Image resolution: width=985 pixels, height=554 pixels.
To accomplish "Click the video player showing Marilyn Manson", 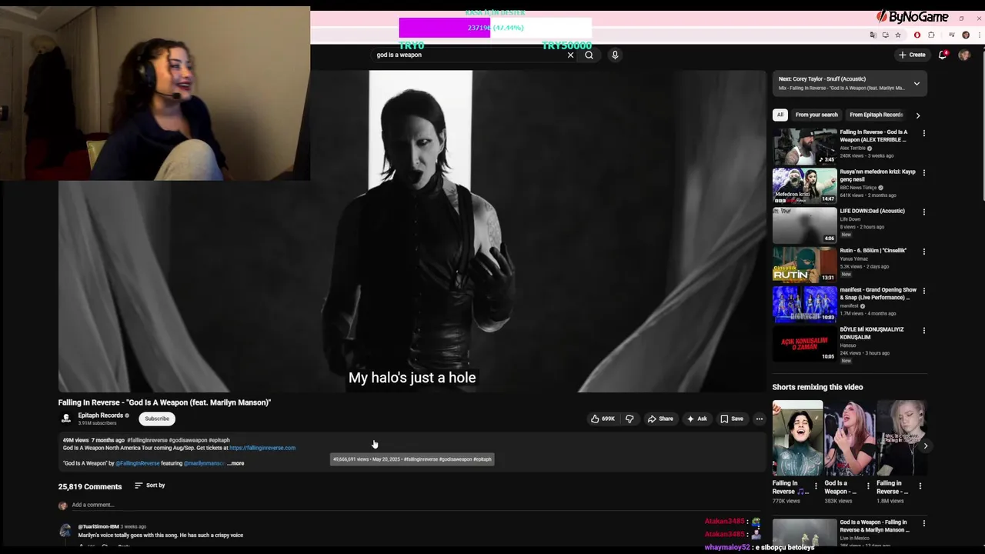I will 412,231.
